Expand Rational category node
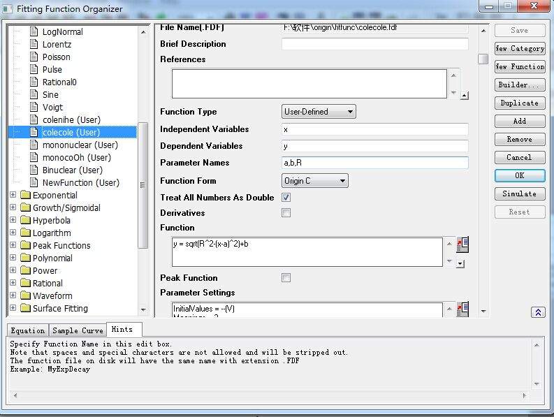This screenshot has height=417, width=554. pos(13,283)
